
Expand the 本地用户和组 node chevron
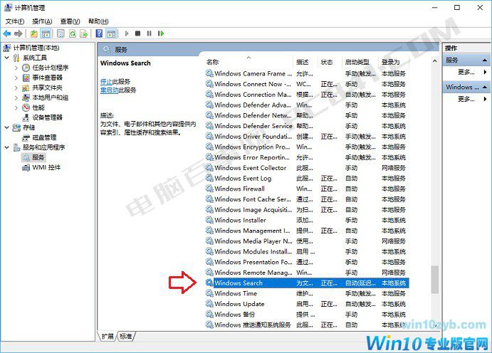[x=16, y=98]
